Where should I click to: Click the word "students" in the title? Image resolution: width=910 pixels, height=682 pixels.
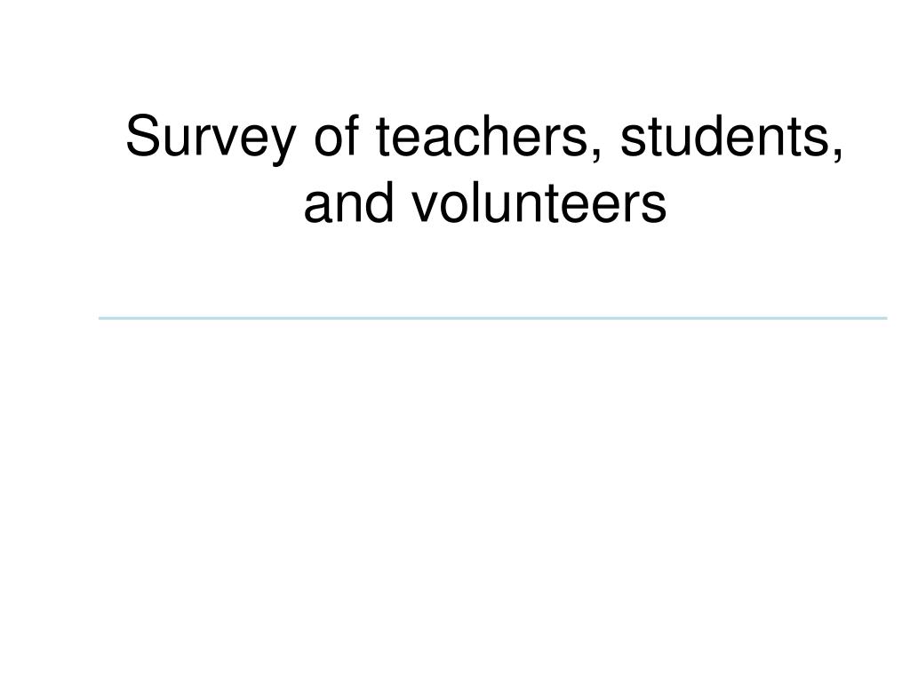pos(725,136)
